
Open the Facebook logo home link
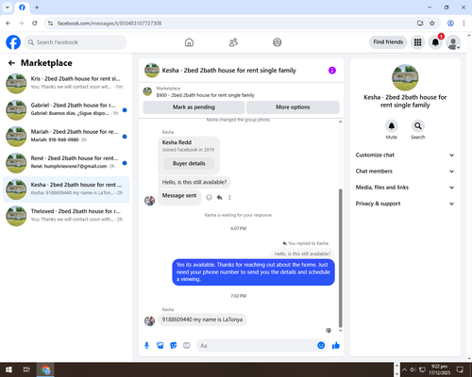click(13, 42)
